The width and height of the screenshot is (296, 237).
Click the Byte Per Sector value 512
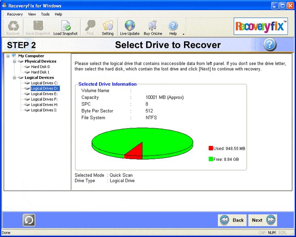pos(149,111)
